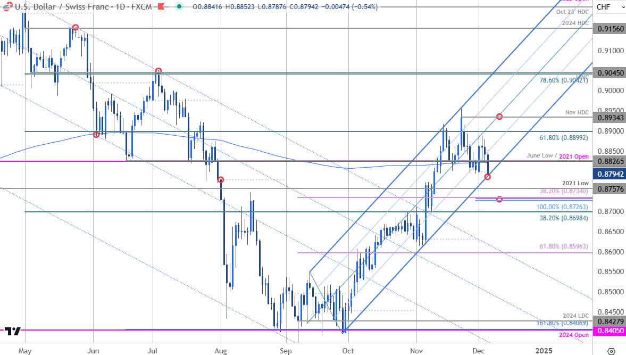Open the TradingView logo

click(13, 331)
